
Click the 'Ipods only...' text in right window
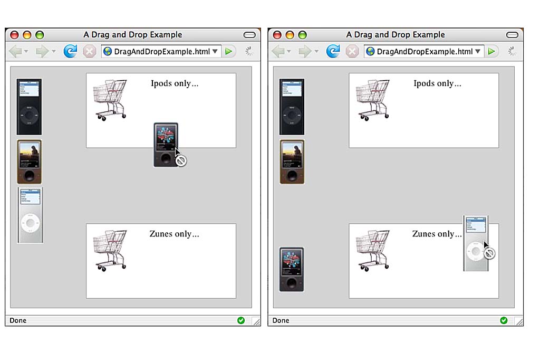coord(437,83)
